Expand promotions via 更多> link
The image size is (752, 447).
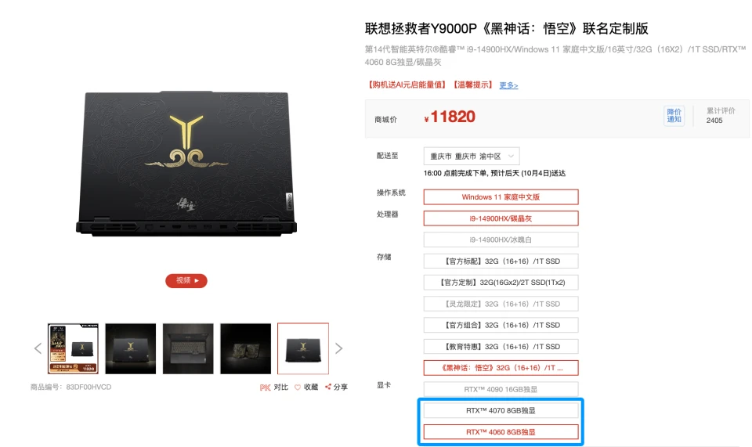508,85
